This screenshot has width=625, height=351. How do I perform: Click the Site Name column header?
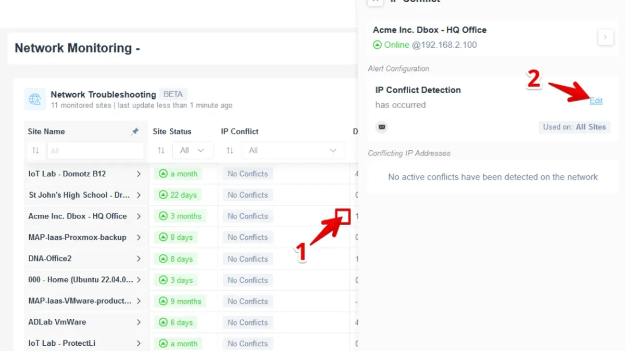(x=46, y=132)
